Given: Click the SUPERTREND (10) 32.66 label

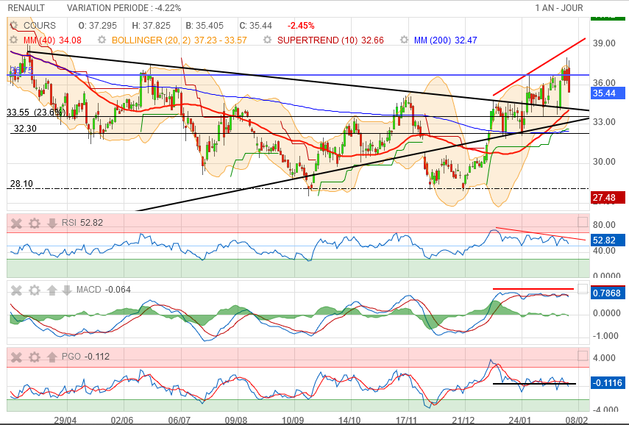Looking at the screenshot, I should (330, 40).
